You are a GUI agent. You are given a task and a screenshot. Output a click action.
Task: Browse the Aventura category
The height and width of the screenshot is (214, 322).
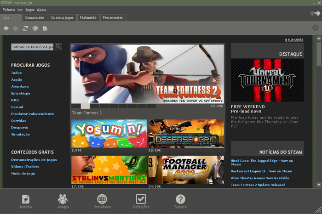[x=20, y=86]
